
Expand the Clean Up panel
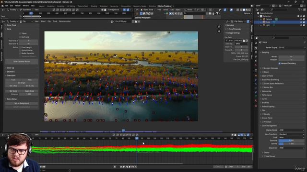(x=11, y=68)
